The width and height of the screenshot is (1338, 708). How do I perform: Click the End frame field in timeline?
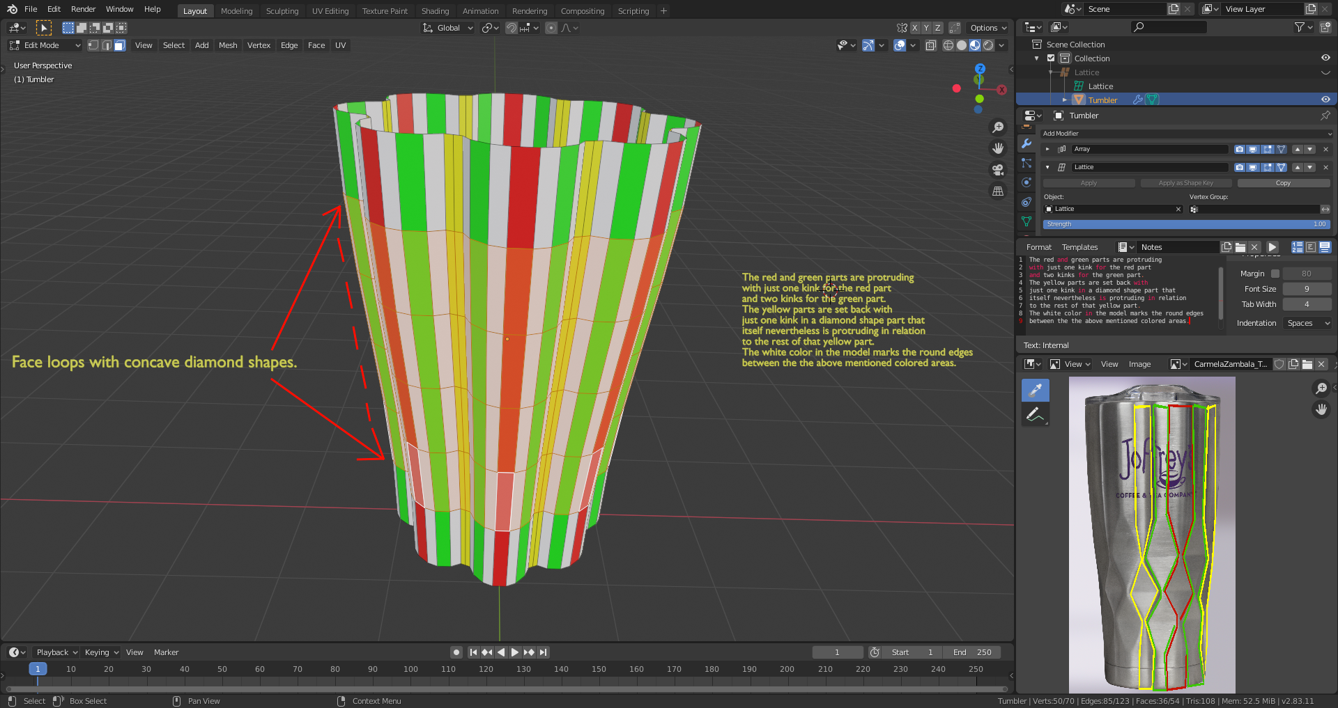coord(972,652)
